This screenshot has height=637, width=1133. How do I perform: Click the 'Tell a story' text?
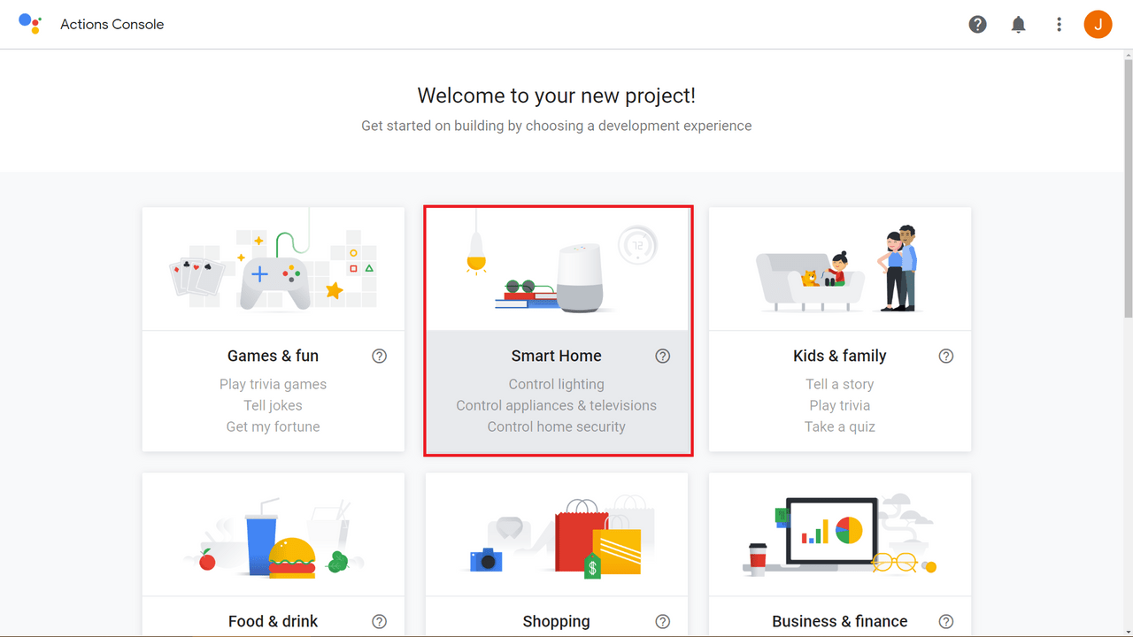click(x=840, y=384)
